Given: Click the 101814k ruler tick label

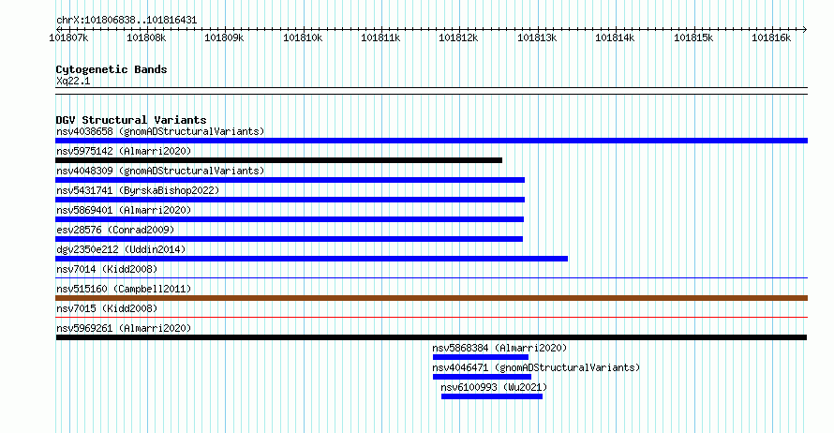Looking at the screenshot, I should pos(615,37).
